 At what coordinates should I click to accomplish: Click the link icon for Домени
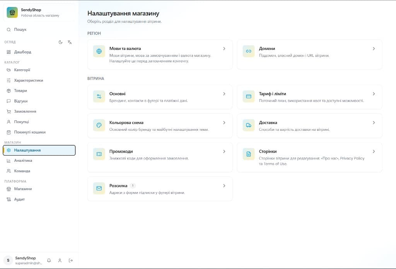(249, 51)
